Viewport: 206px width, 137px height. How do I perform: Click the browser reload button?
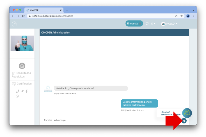tap(23, 16)
